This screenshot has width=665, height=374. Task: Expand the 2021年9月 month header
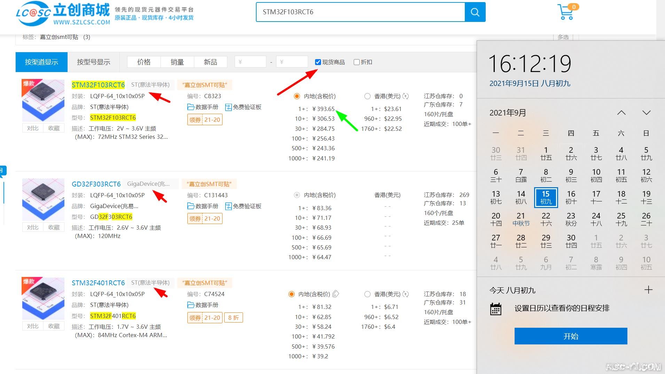(x=508, y=113)
